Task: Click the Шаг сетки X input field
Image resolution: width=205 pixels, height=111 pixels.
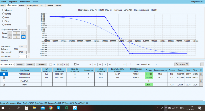Action: point(23,52)
